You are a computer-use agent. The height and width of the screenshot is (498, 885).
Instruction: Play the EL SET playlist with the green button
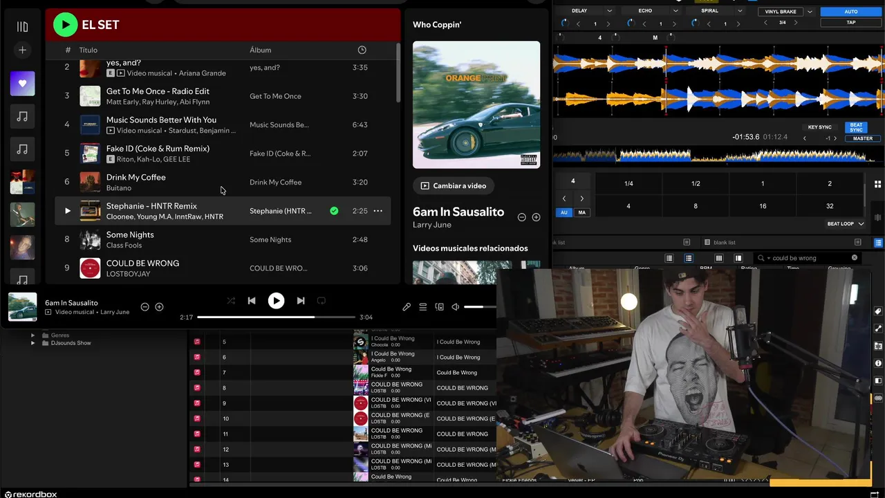pos(66,25)
